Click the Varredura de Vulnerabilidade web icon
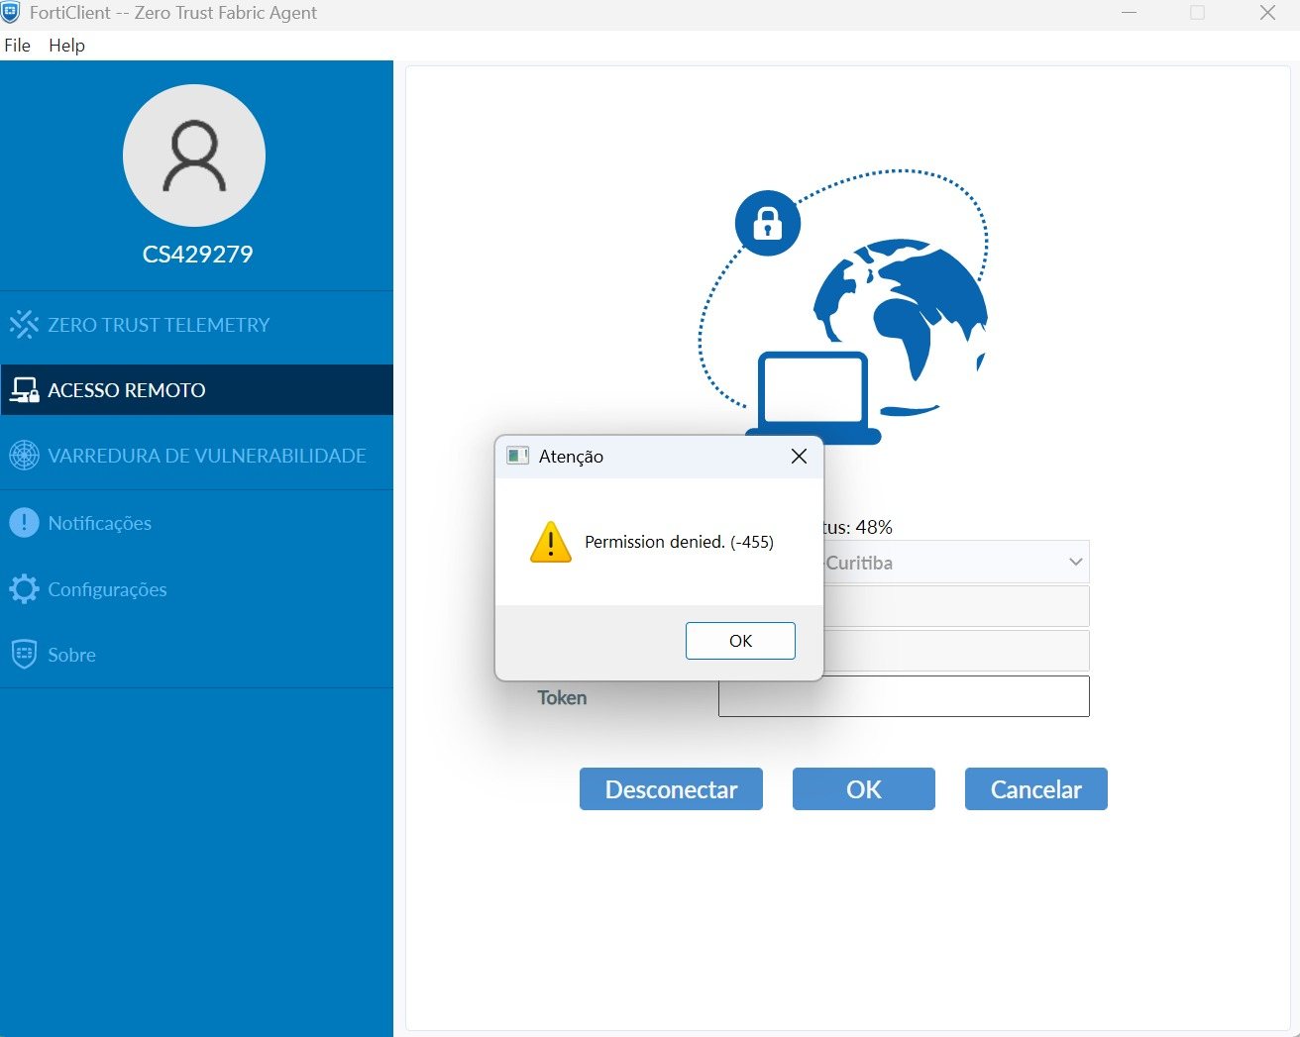Viewport: 1300px width, 1037px height. pyautogui.click(x=24, y=456)
